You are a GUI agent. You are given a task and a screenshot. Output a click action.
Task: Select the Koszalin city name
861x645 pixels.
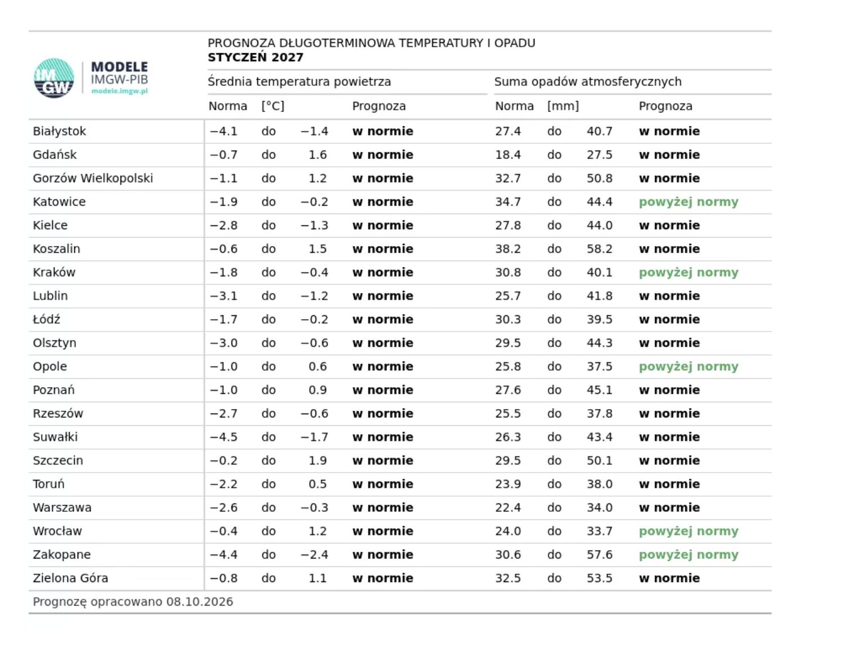click(x=56, y=249)
